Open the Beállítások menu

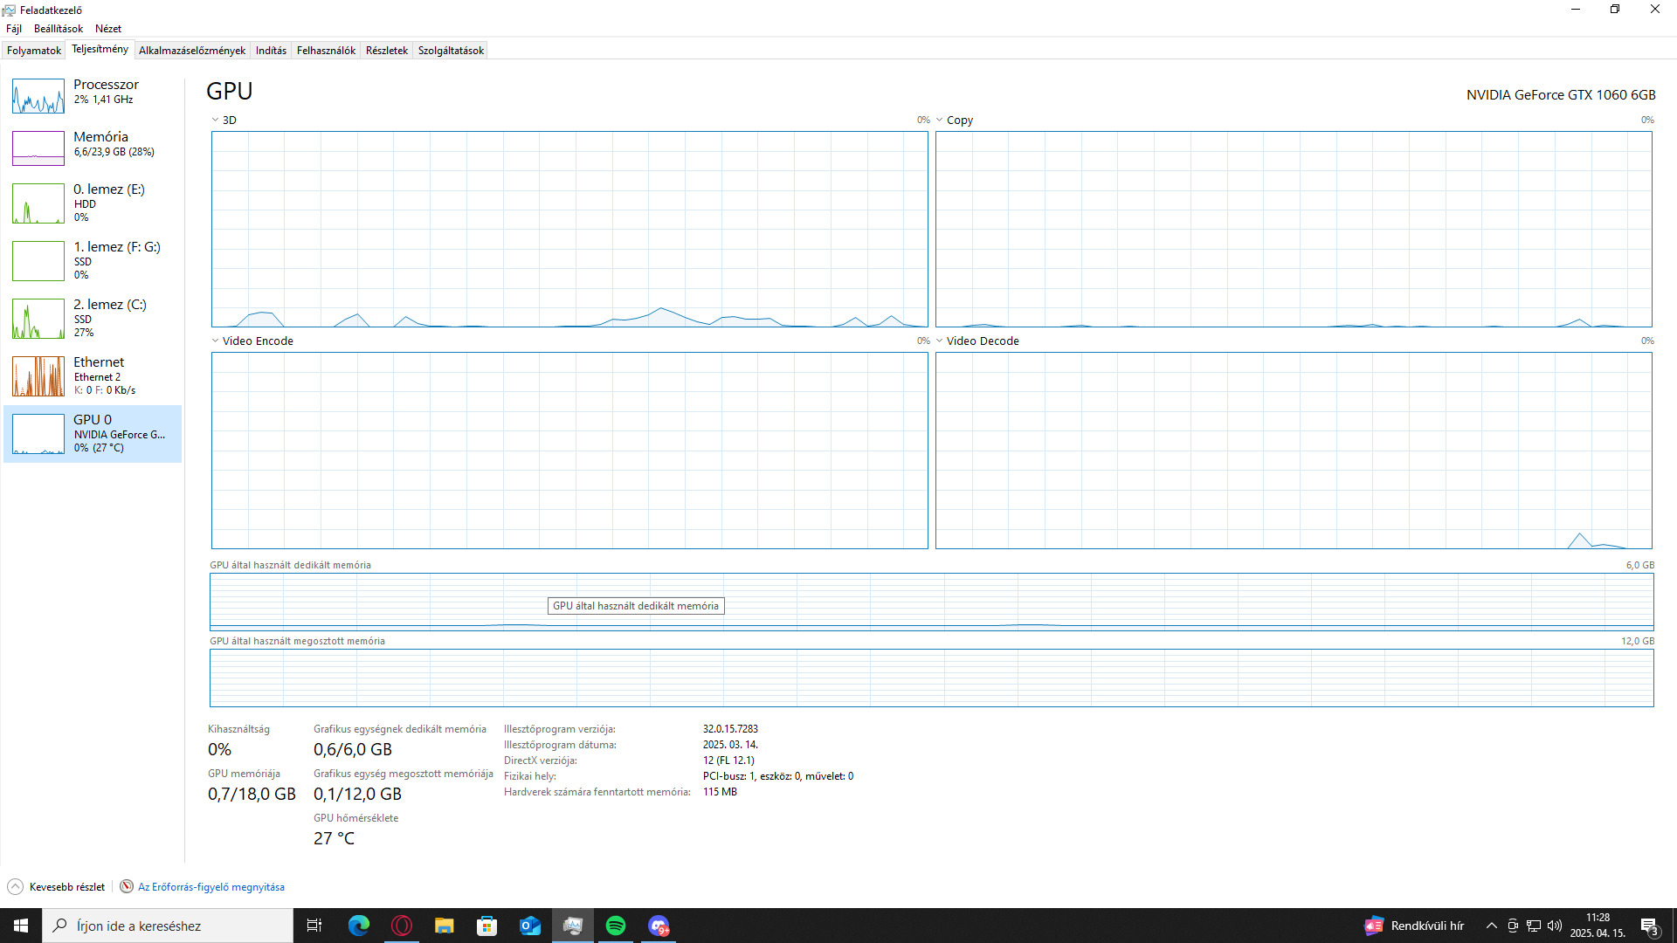[x=59, y=29]
